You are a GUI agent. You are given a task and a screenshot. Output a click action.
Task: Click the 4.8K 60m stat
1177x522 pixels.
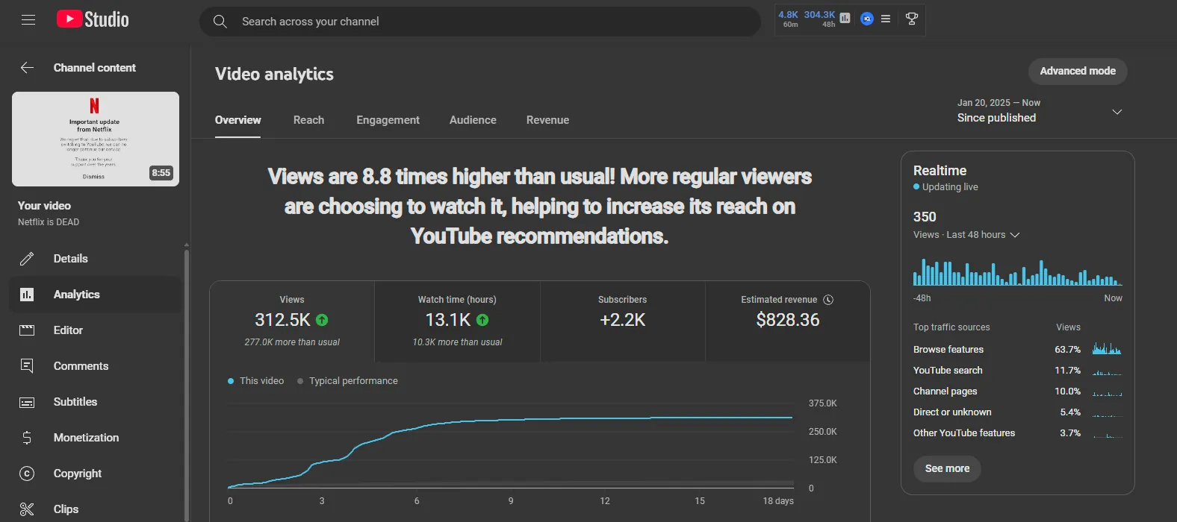[789, 19]
